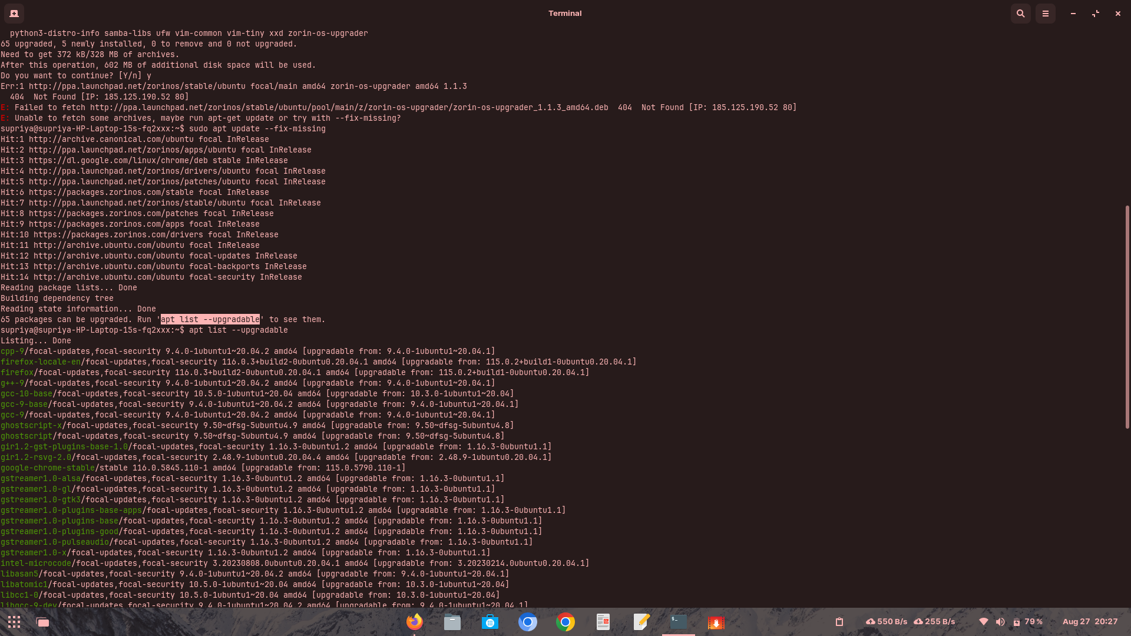
Task: Click the battery 79 % indicator
Action: point(1028,622)
